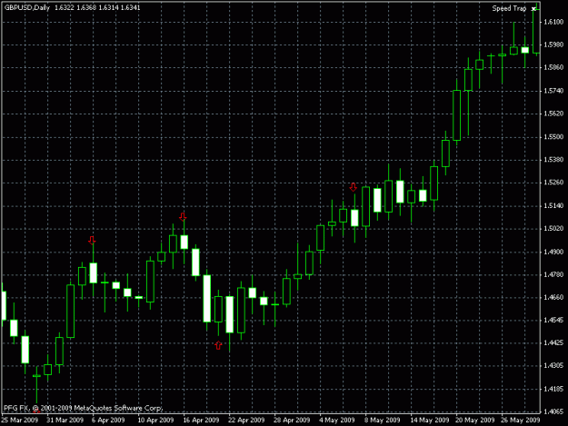The height and width of the screenshot is (426, 568).
Task: Click the 1.4425 price axis label
Action: [x=553, y=342]
